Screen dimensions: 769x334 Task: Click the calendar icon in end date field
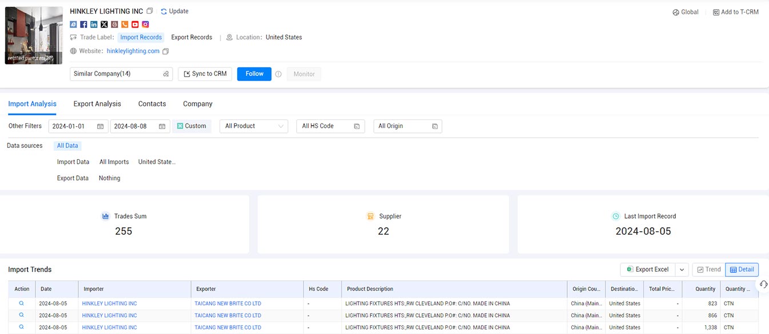(162, 126)
